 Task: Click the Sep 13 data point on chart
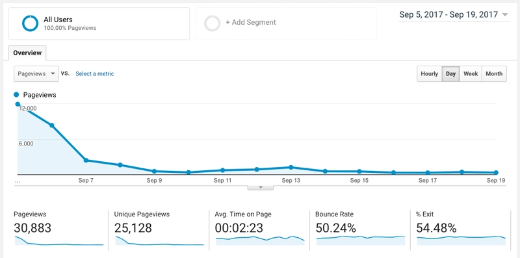click(x=291, y=168)
